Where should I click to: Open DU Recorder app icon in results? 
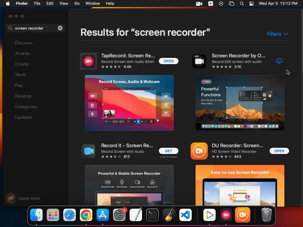tap(199, 151)
